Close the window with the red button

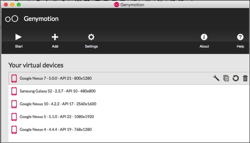6,5
